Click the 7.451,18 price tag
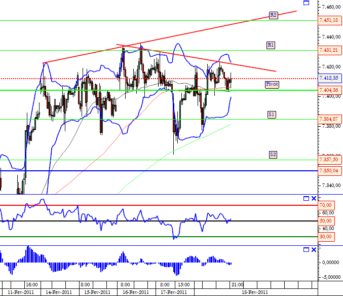 [330, 20]
